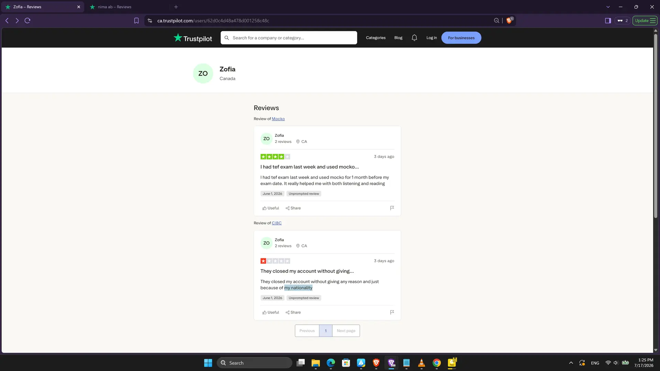Screen dimensions: 660x371
Task: Open site information icon in address bar
Action: [150, 21]
